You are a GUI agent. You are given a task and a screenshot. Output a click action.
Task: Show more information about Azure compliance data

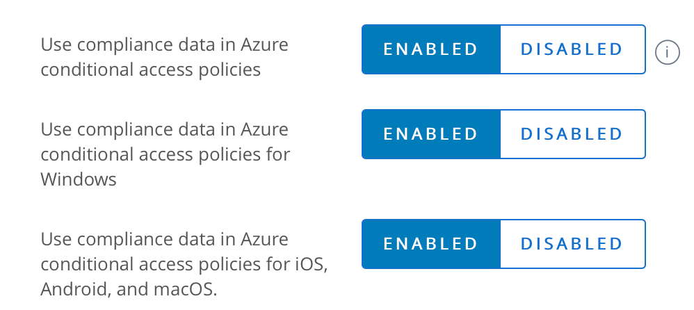point(667,51)
